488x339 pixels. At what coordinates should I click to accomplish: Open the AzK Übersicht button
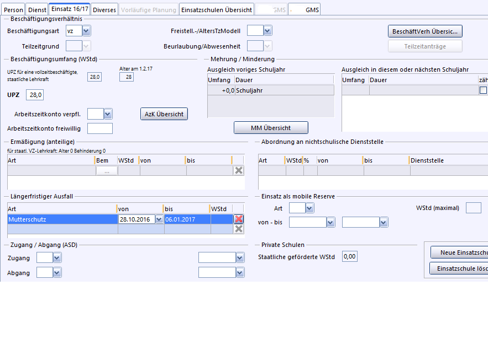(x=164, y=114)
